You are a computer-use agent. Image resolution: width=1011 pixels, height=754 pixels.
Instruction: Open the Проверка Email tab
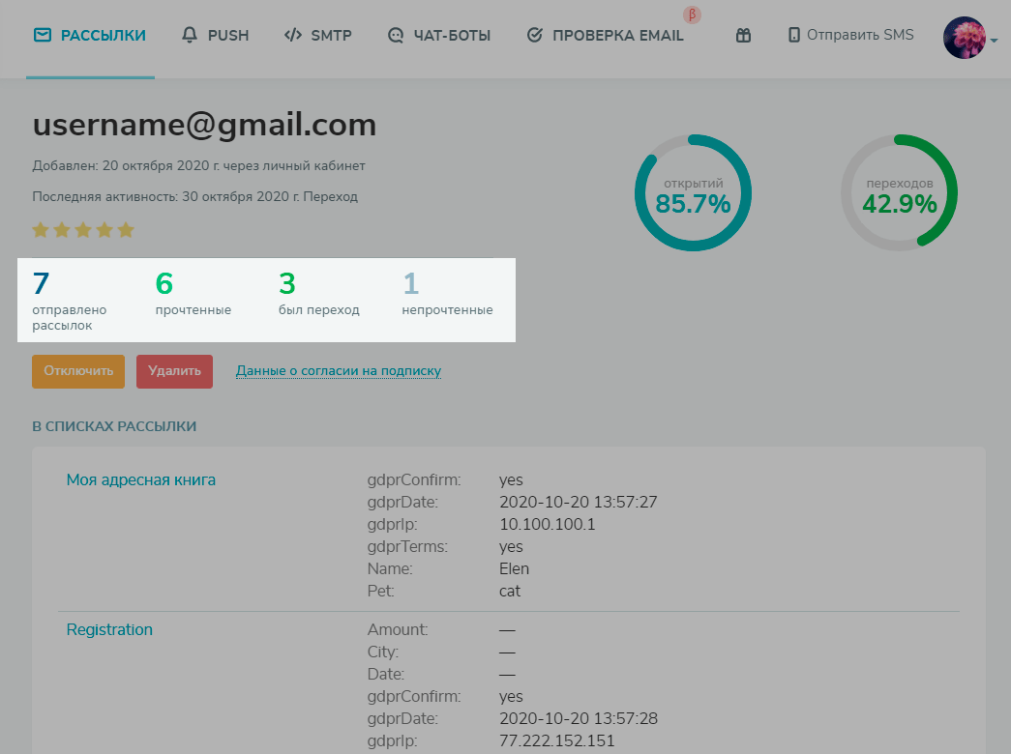tap(617, 36)
